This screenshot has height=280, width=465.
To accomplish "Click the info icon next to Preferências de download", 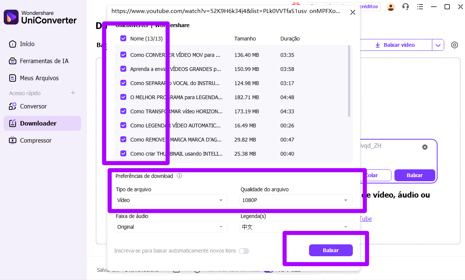I will click(x=179, y=176).
